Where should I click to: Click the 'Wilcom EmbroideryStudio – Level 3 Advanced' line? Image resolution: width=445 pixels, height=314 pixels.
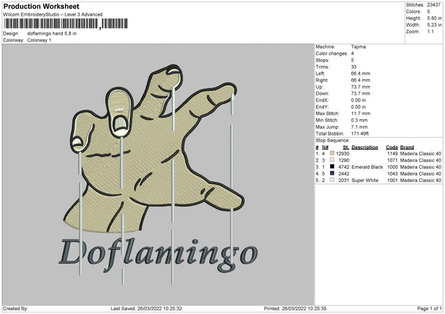(x=53, y=15)
